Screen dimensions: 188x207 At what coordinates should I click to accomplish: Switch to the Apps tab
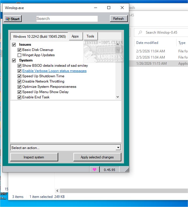[x=75, y=36]
